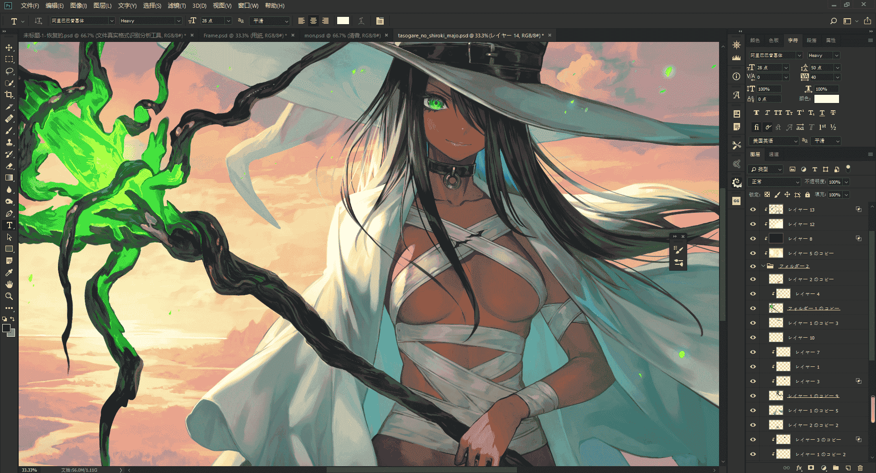Screen dimensions: 876x473
Task: Toggle faux bold text style
Action: pos(756,113)
